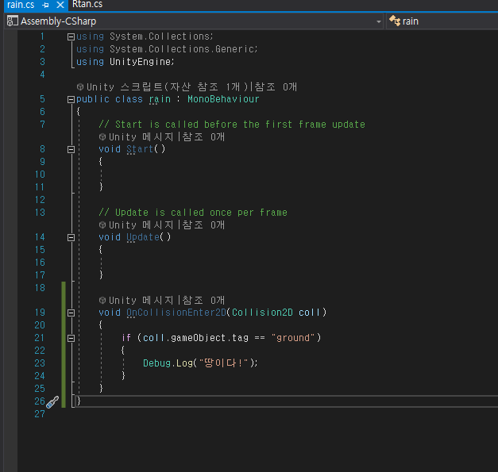Open '참조 0개' link above OnCollisionEnter2D
Screen dimensions: 498x472
coord(203,300)
